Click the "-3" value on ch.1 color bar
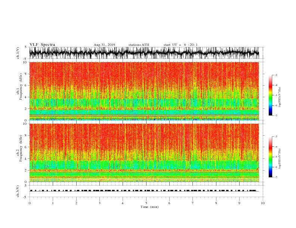 pos(276,75)
